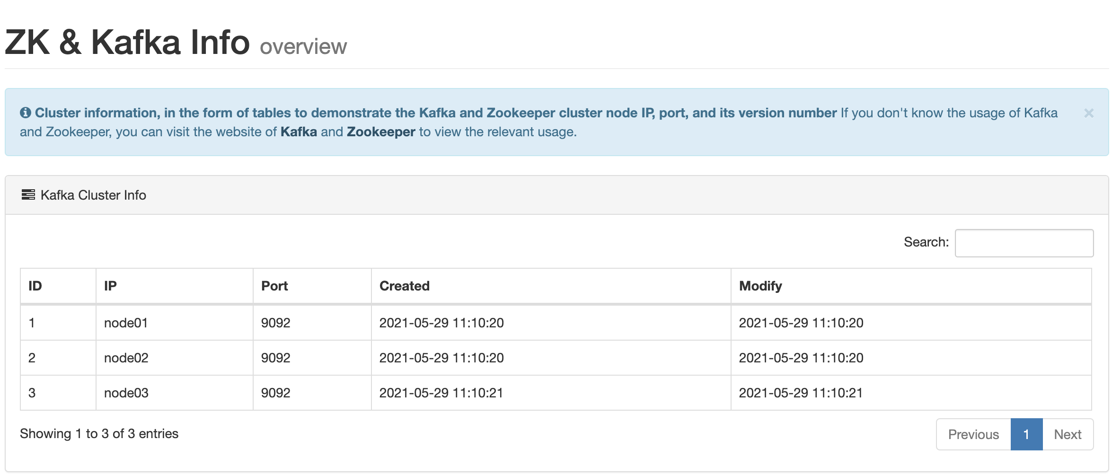This screenshot has width=1112, height=475.
Task: Sort table by Port column header
Action: coord(274,286)
